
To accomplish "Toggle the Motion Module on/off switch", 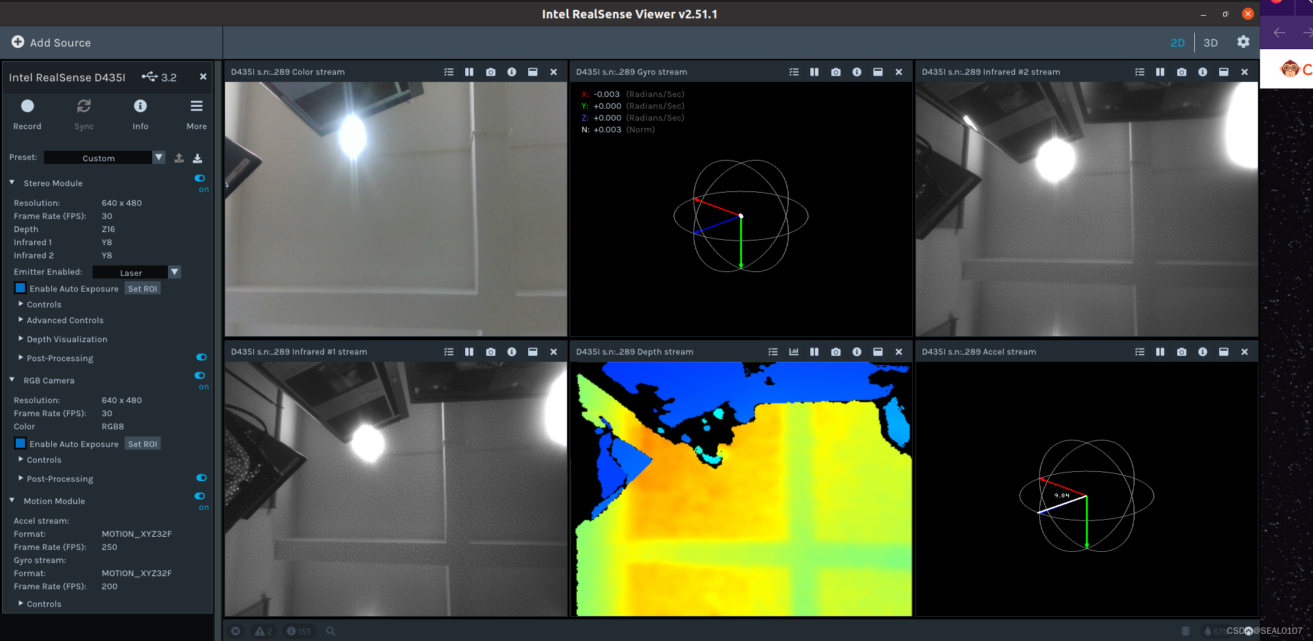I will pos(200,496).
